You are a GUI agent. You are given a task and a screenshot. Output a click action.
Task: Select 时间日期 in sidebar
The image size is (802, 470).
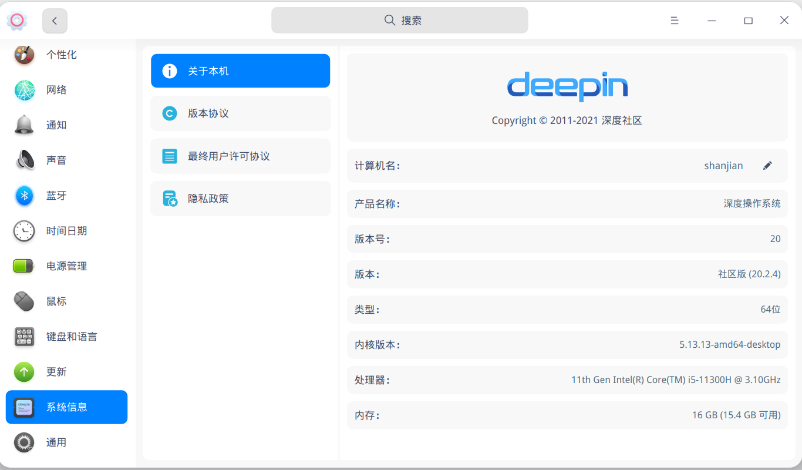(66, 231)
